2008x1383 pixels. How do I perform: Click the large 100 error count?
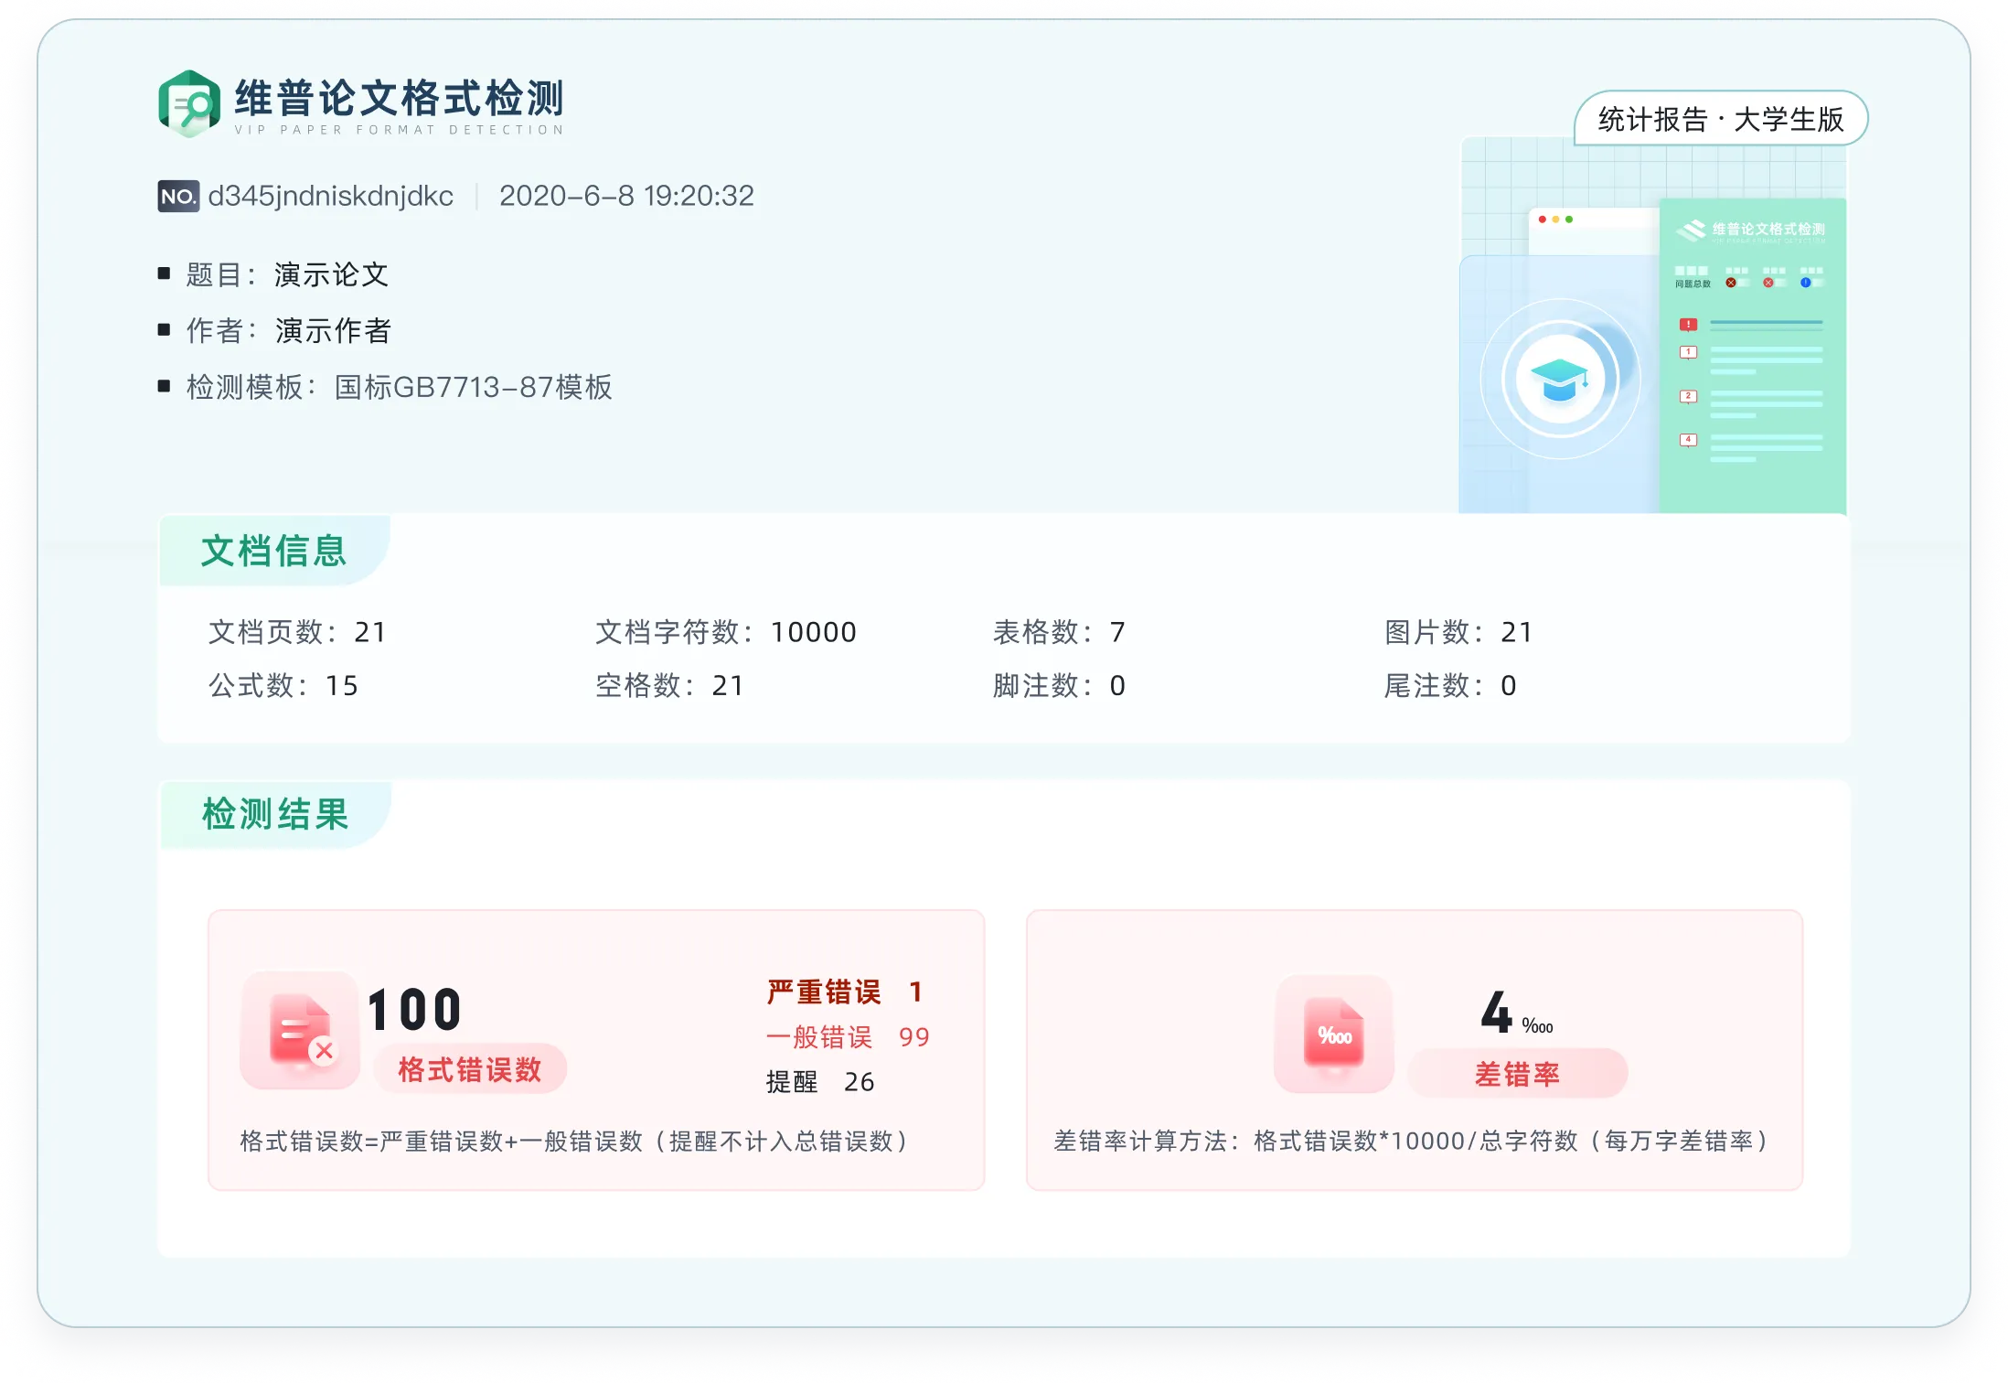[414, 1010]
